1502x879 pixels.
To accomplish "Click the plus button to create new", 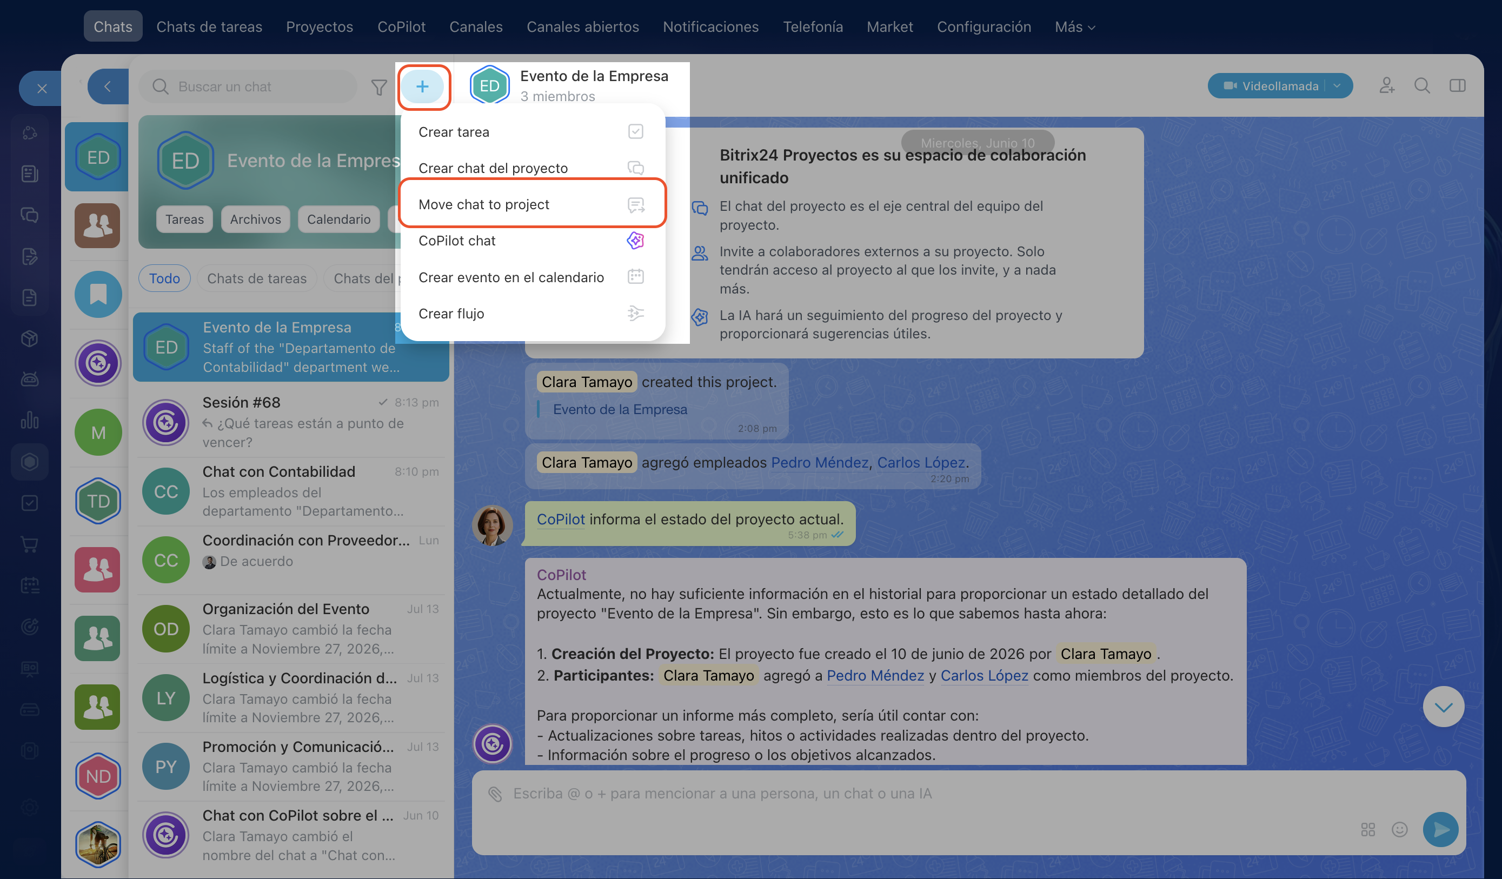I will [x=422, y=86].
